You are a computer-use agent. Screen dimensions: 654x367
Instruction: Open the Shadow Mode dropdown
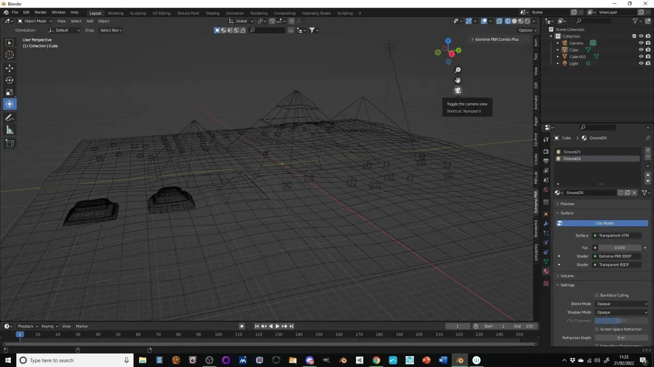tap(621, 312)
